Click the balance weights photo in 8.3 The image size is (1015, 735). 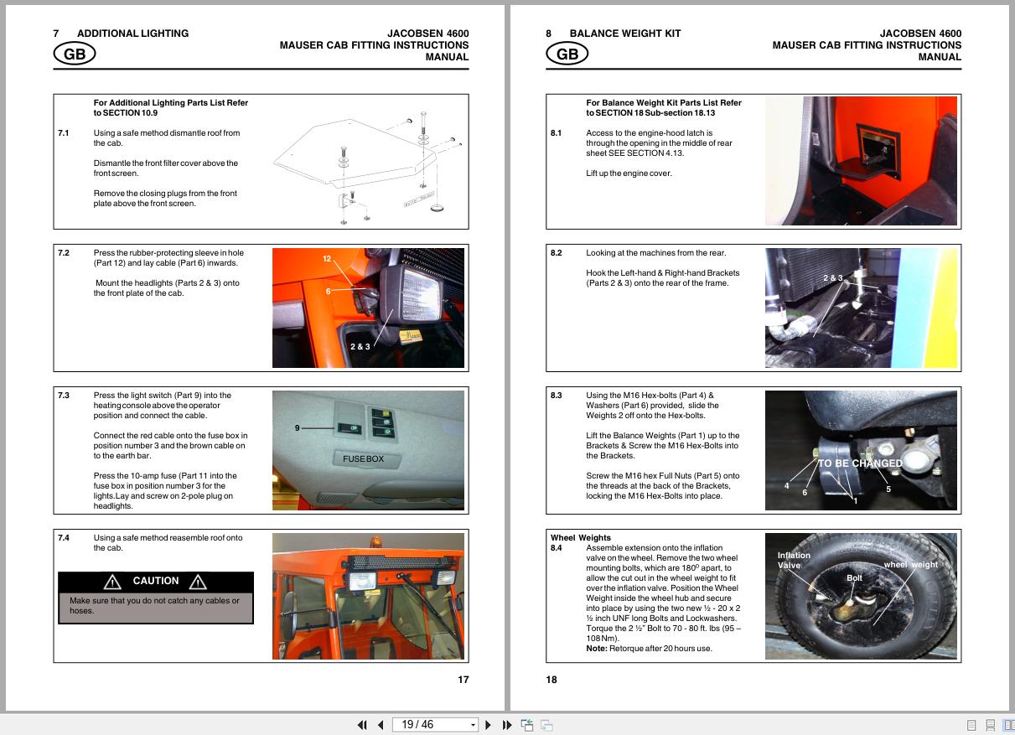click(861, 450)
